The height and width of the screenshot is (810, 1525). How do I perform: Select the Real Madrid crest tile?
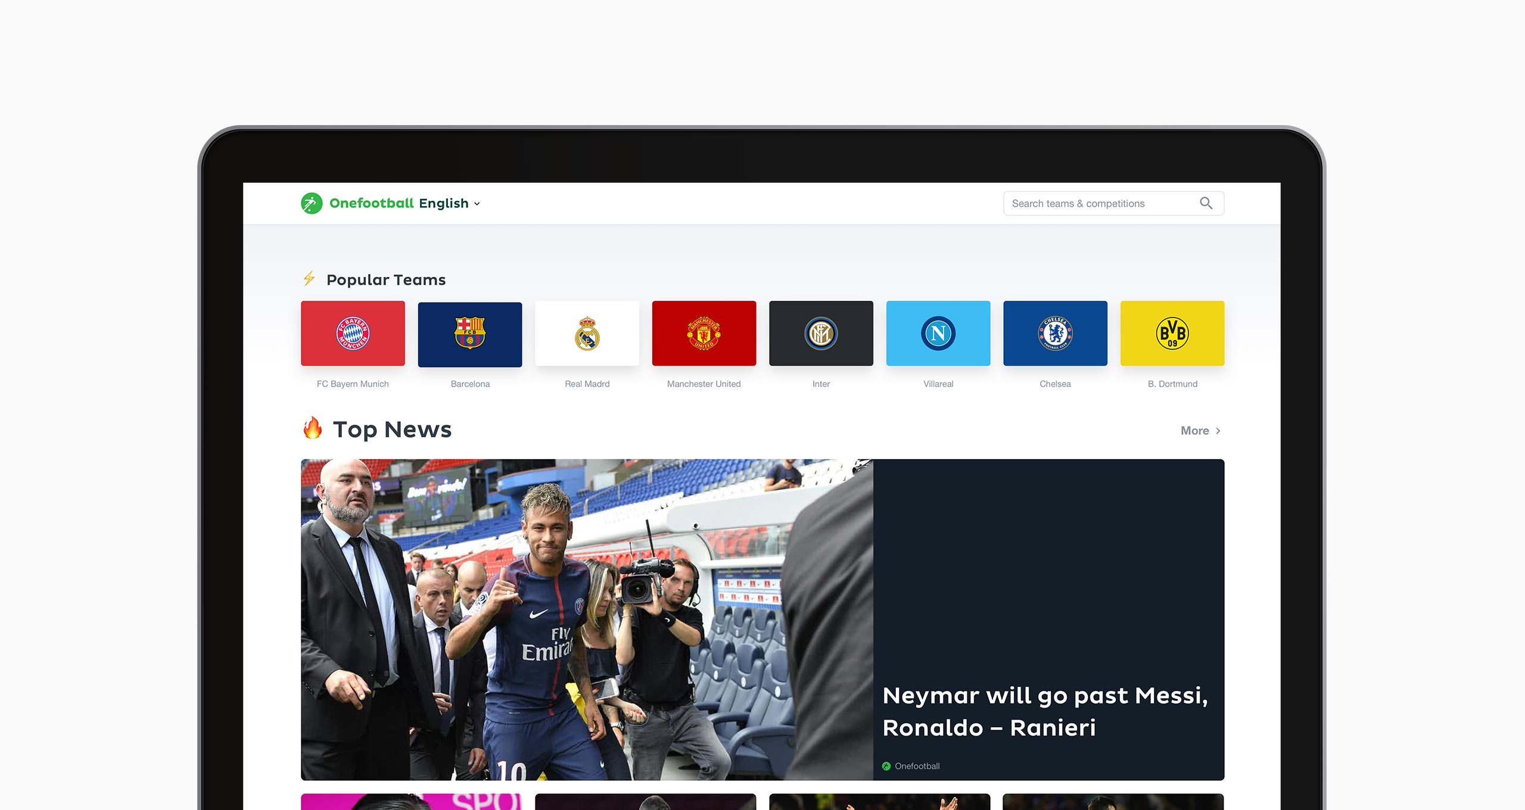click(x=587, y=333)
